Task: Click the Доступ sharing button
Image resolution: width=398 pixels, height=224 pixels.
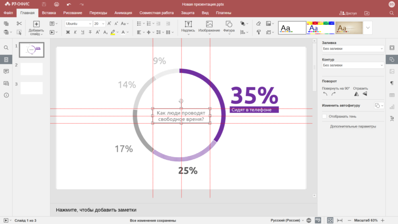Action: [348, 13]
